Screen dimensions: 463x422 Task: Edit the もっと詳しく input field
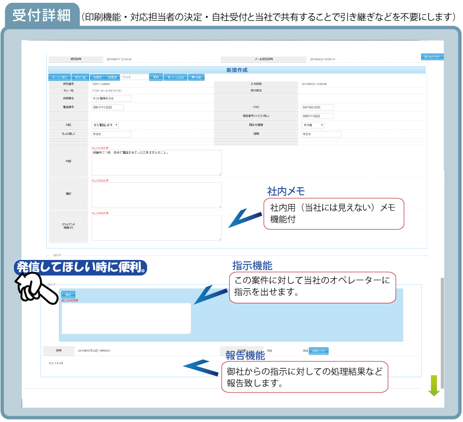pyautogui.click(x=111, y=134)
